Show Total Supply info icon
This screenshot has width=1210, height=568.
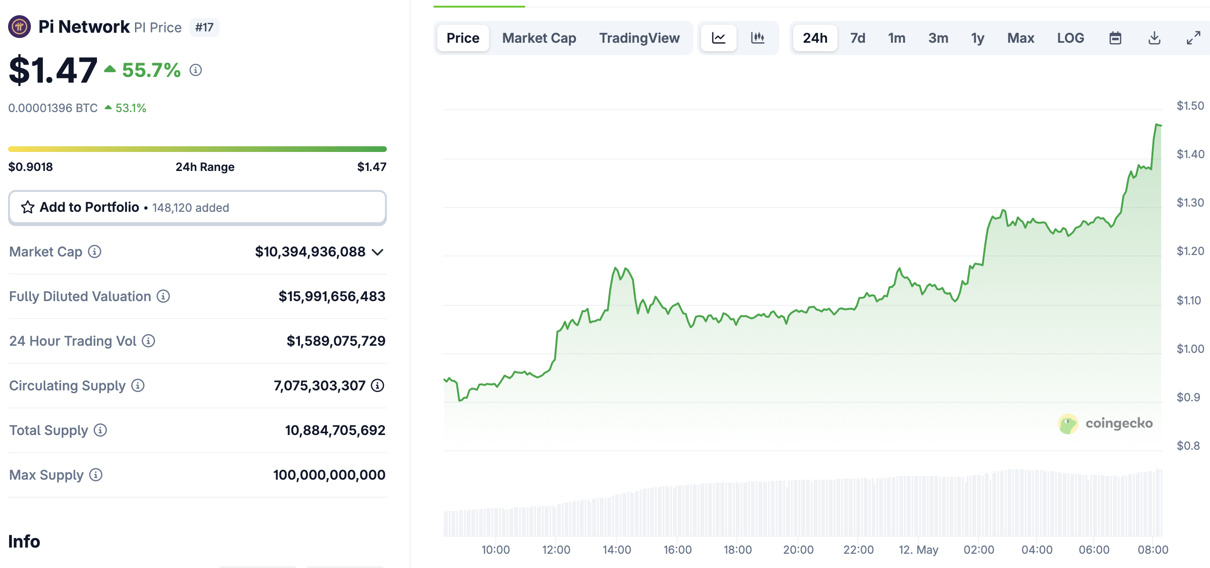pos(100,430)
